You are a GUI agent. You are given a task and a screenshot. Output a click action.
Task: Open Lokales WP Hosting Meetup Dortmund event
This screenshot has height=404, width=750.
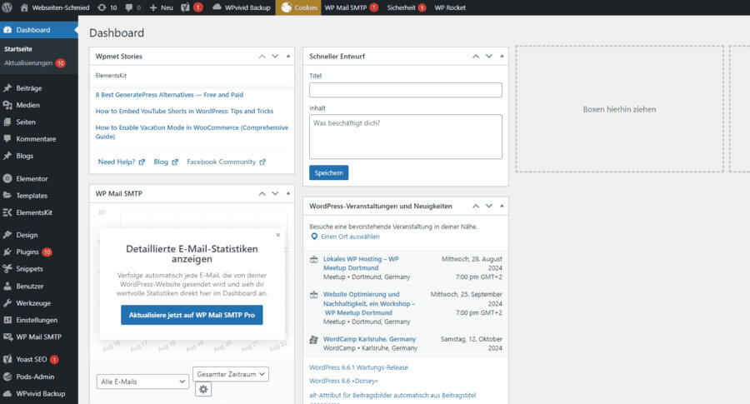click(x=361, y=263)
